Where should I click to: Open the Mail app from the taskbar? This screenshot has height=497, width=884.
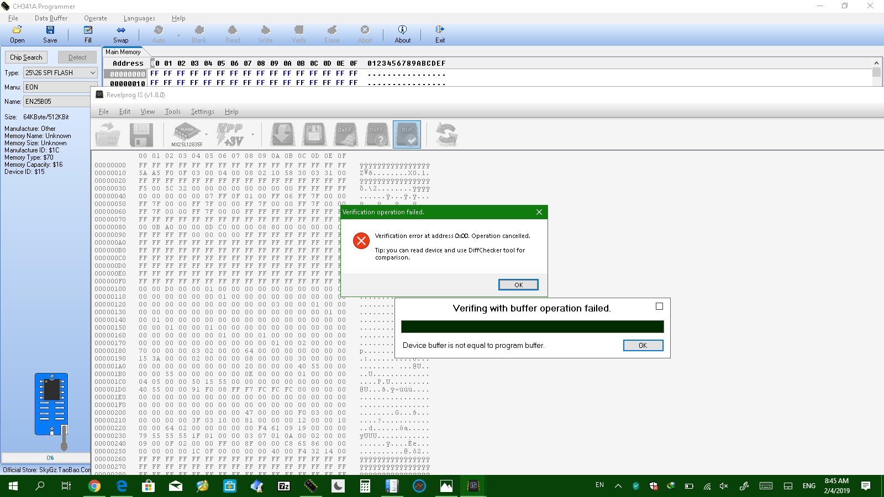tap(176, 486)
